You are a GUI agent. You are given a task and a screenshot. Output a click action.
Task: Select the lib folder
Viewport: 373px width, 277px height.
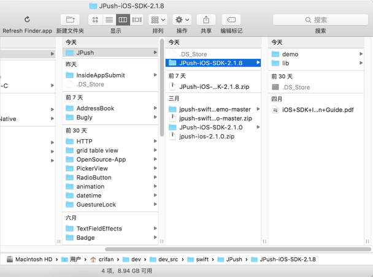coord(316,63)
